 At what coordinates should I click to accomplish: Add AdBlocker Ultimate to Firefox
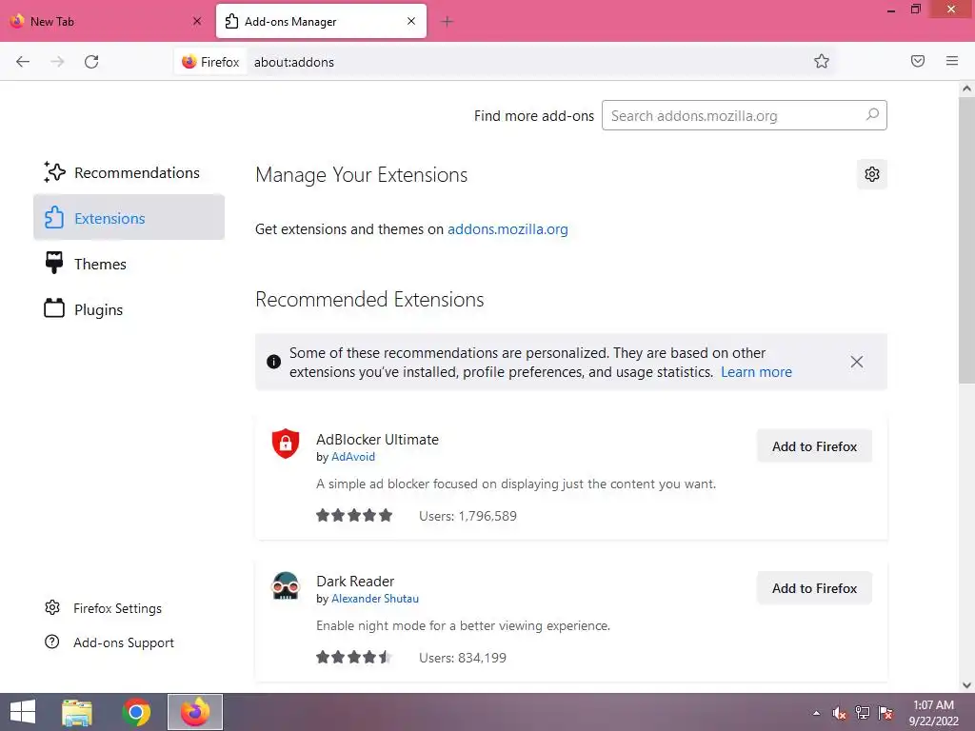pos(815,446)
